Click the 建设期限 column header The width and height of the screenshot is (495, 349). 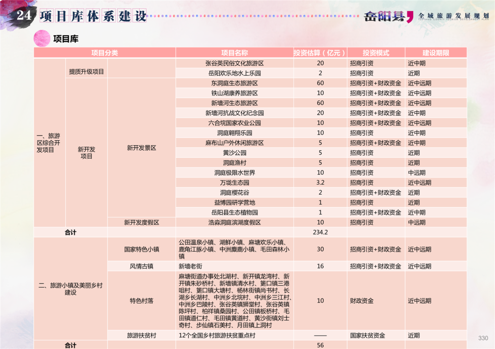(x=436, y=53)
